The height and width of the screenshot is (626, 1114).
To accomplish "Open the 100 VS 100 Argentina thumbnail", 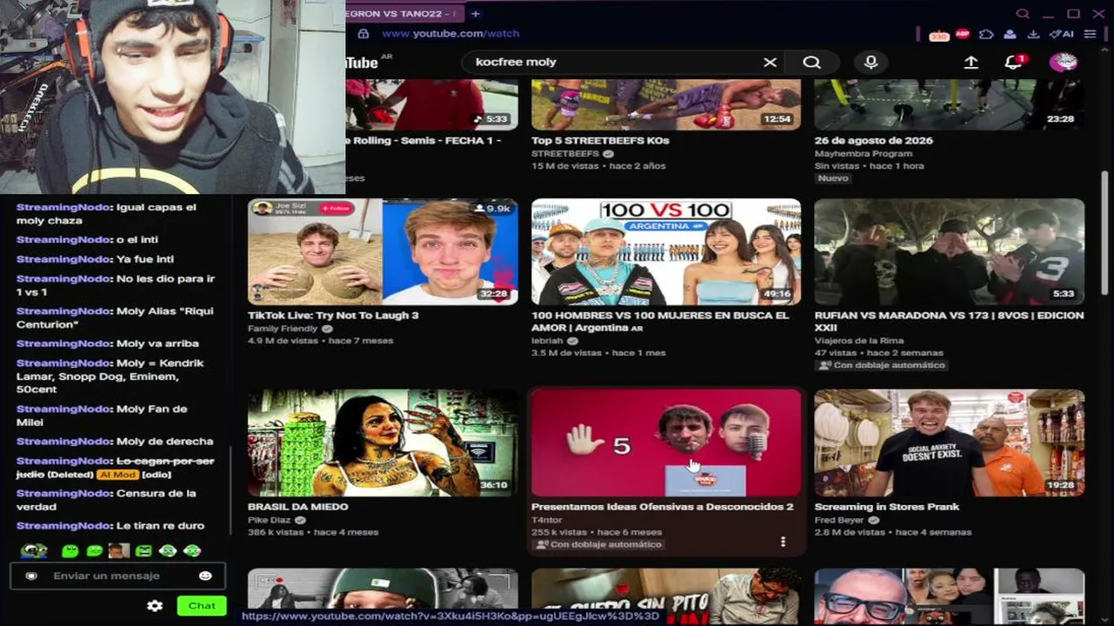I will tap(666, 252).
